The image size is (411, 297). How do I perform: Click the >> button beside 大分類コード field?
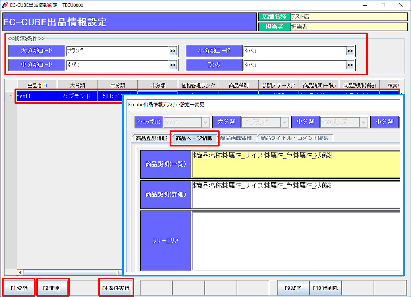point(172,51)
